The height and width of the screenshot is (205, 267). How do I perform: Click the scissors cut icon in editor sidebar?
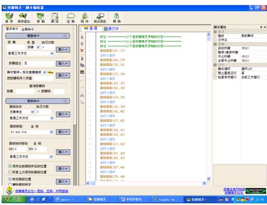point(82,58)
